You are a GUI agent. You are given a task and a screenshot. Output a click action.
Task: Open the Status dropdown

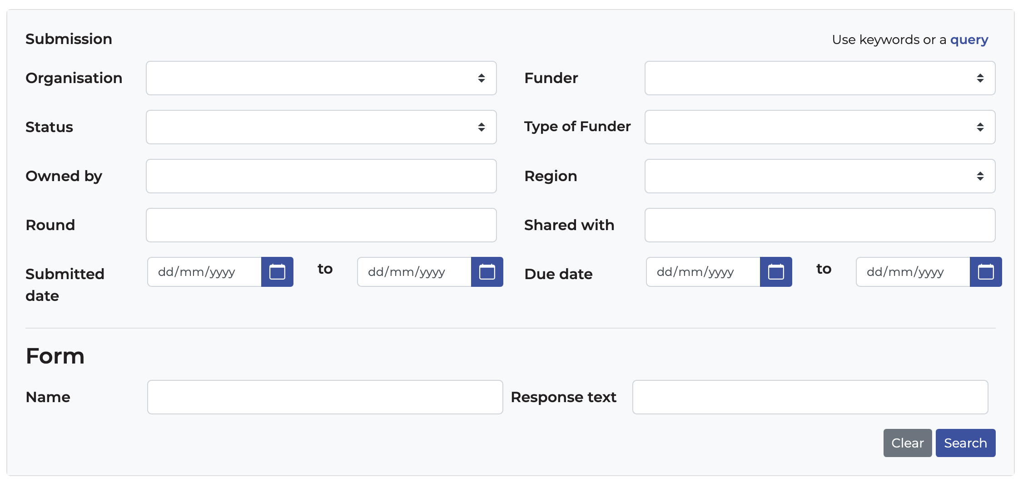[x=321, y=127]
